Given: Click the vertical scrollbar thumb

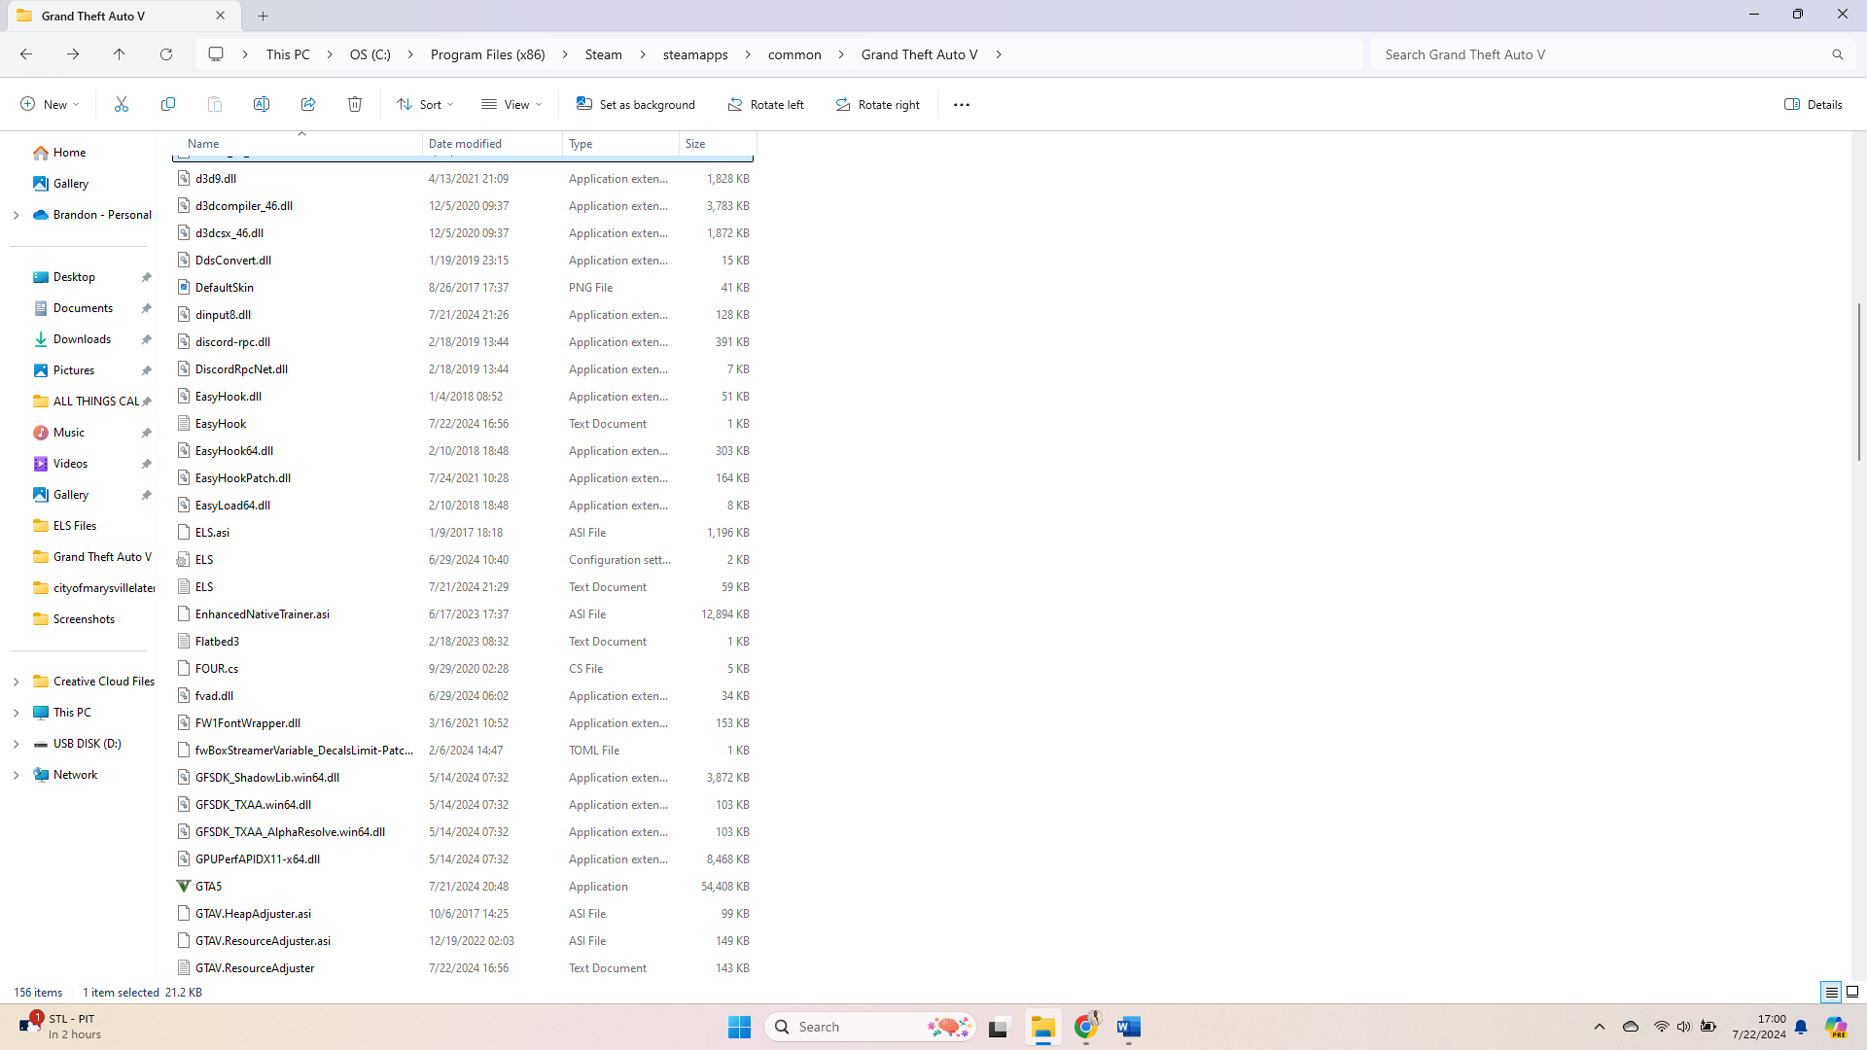Looking at the screenshot, I should tap(1858, 381).
